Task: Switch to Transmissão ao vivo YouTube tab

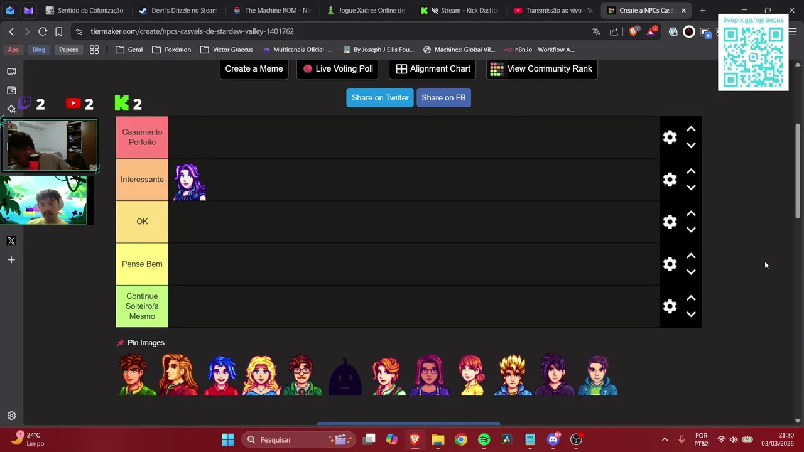Action: 553,10
